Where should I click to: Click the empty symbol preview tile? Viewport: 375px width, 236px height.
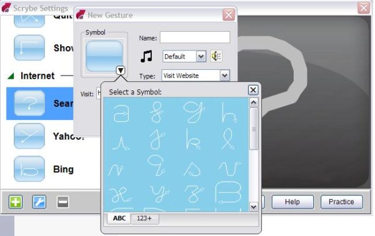(x=104, y=56)
